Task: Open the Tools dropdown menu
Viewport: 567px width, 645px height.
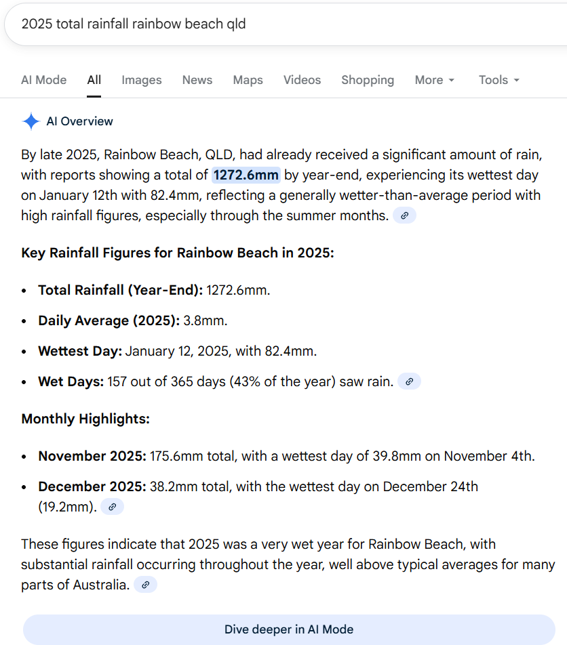Action: (498, 80)
